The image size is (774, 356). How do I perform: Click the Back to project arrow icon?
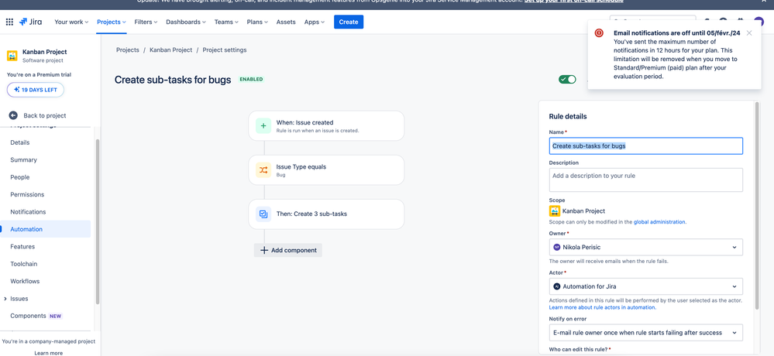[13, 115]
